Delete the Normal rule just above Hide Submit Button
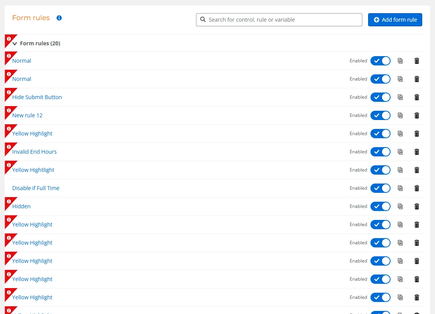Viewport: 435px width, 314px height. point(417,79)
